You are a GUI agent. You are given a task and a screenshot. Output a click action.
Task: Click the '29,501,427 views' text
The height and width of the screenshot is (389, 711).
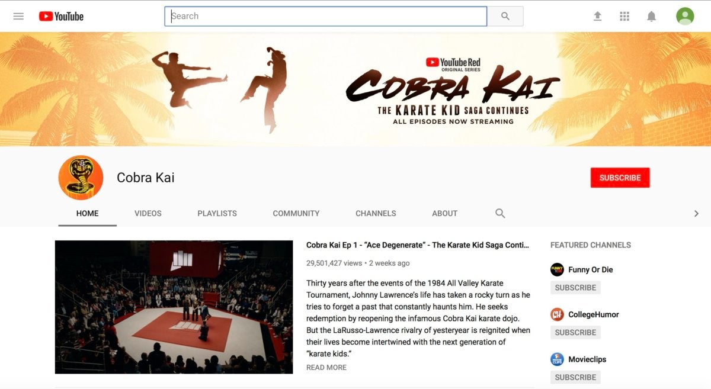[334, 263]
